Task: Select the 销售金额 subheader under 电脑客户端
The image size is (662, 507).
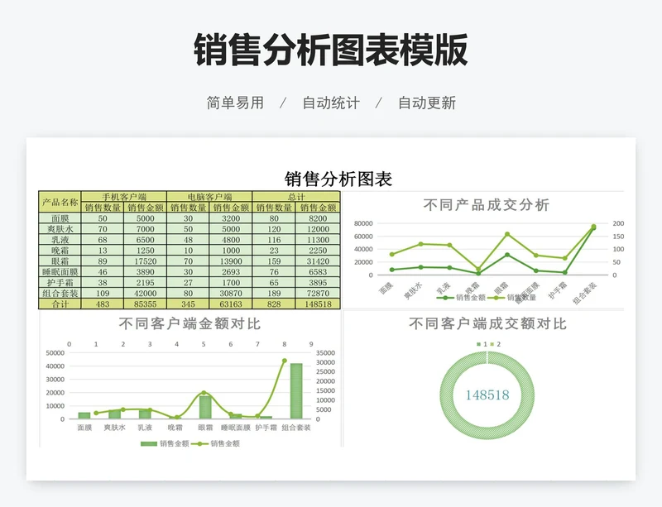Action: coord(231,208)
